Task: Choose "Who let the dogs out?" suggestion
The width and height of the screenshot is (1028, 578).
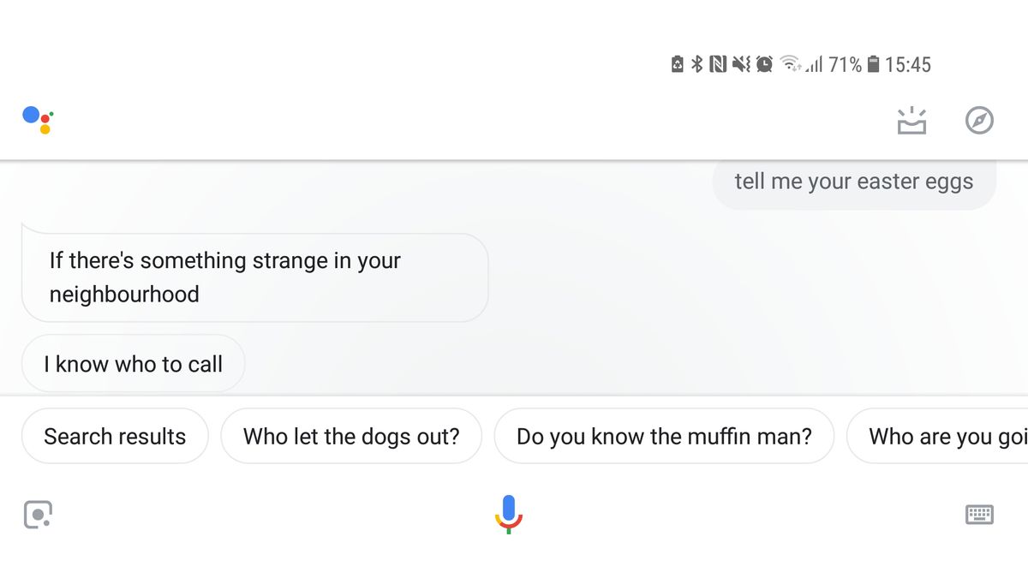Action: (x=351, y=437)
